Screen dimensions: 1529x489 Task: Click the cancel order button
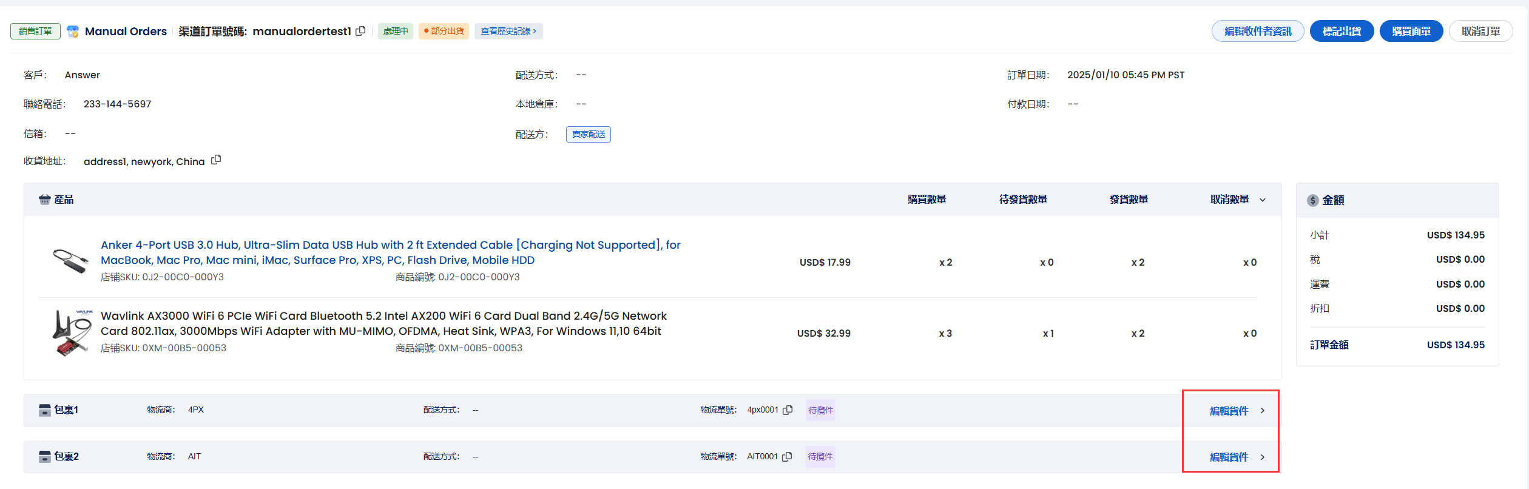(1480, 32)
